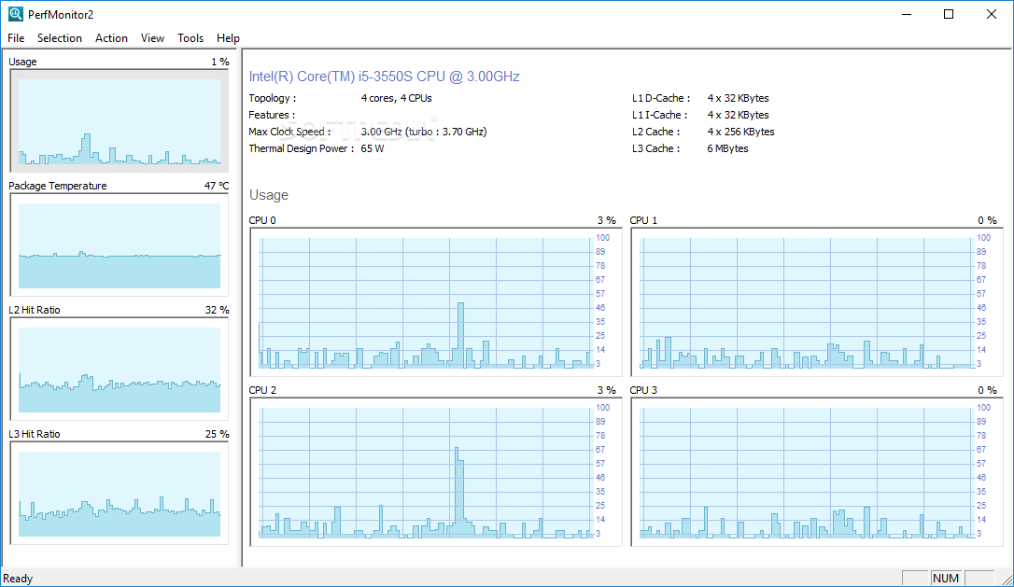This screenshot has height=587, width=1014.
Task: Click the CPU 3 usage graph
Action: tap(817, 472)
